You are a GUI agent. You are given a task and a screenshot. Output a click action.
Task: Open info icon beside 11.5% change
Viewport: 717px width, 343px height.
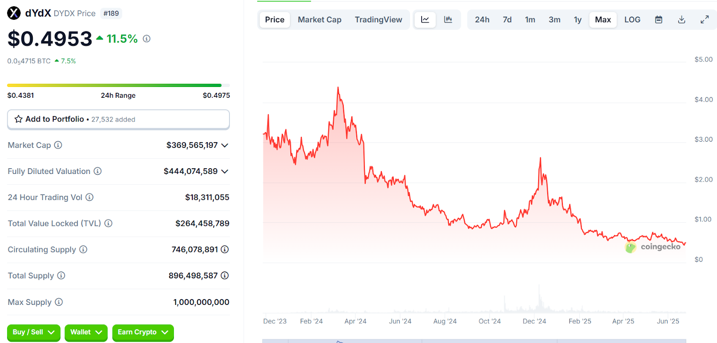[x=147, y=39]
